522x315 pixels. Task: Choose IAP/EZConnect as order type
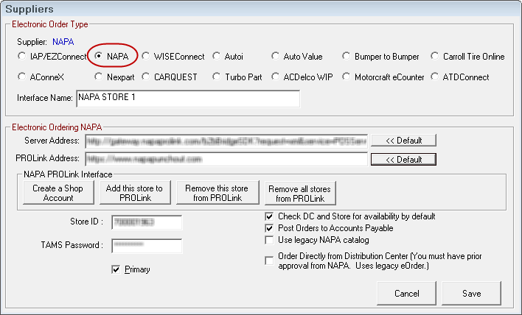point(21,56)
